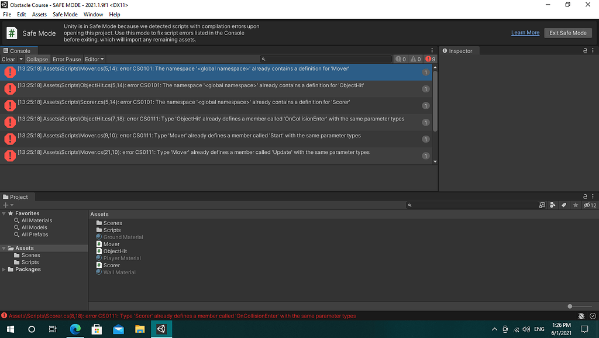The height and width of the screenshot is (338, 599).
Task: Open dropdown arrow next to Clear
Action: 21,59
